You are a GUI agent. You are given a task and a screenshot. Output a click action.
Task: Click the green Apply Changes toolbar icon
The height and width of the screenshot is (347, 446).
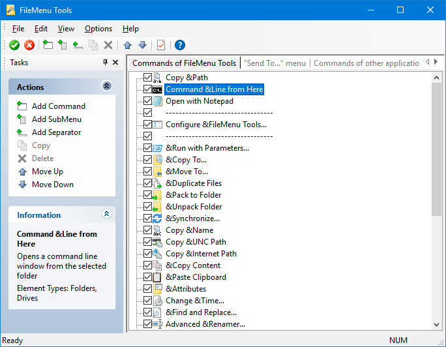(14, 45)
